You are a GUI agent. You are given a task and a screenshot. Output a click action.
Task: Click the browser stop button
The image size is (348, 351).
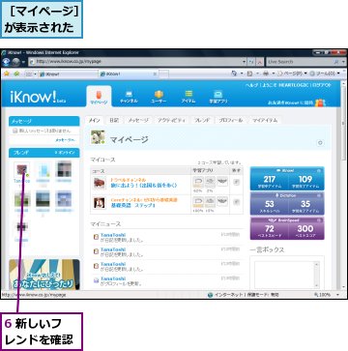259,62
